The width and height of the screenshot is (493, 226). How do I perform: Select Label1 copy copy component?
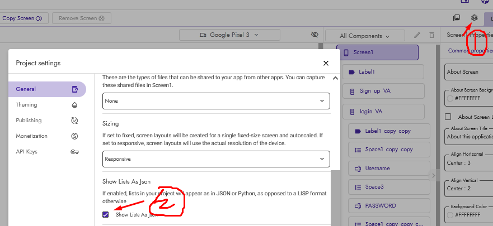point(389,131)
